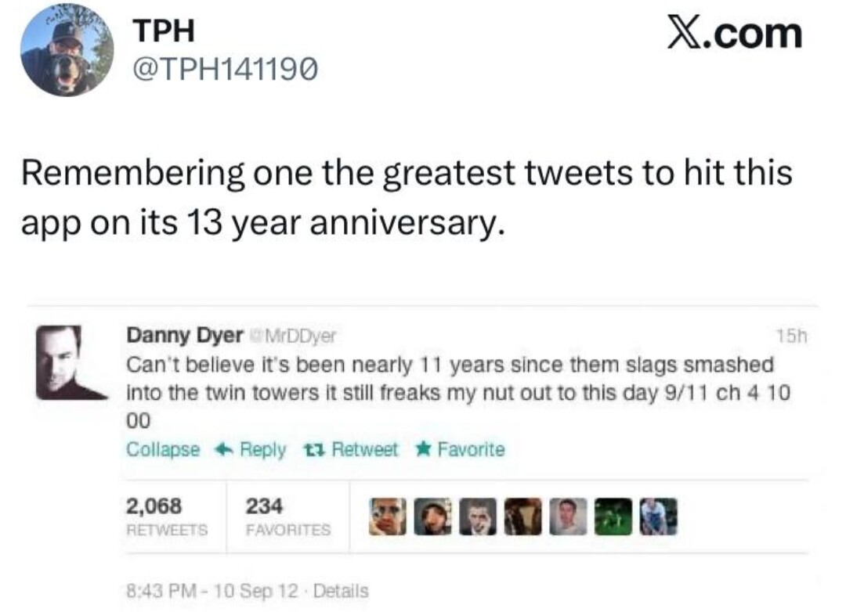The width and height of the screenshot is (846, 612).
Task: Click the TPH display name
Action: coord(164,31)
